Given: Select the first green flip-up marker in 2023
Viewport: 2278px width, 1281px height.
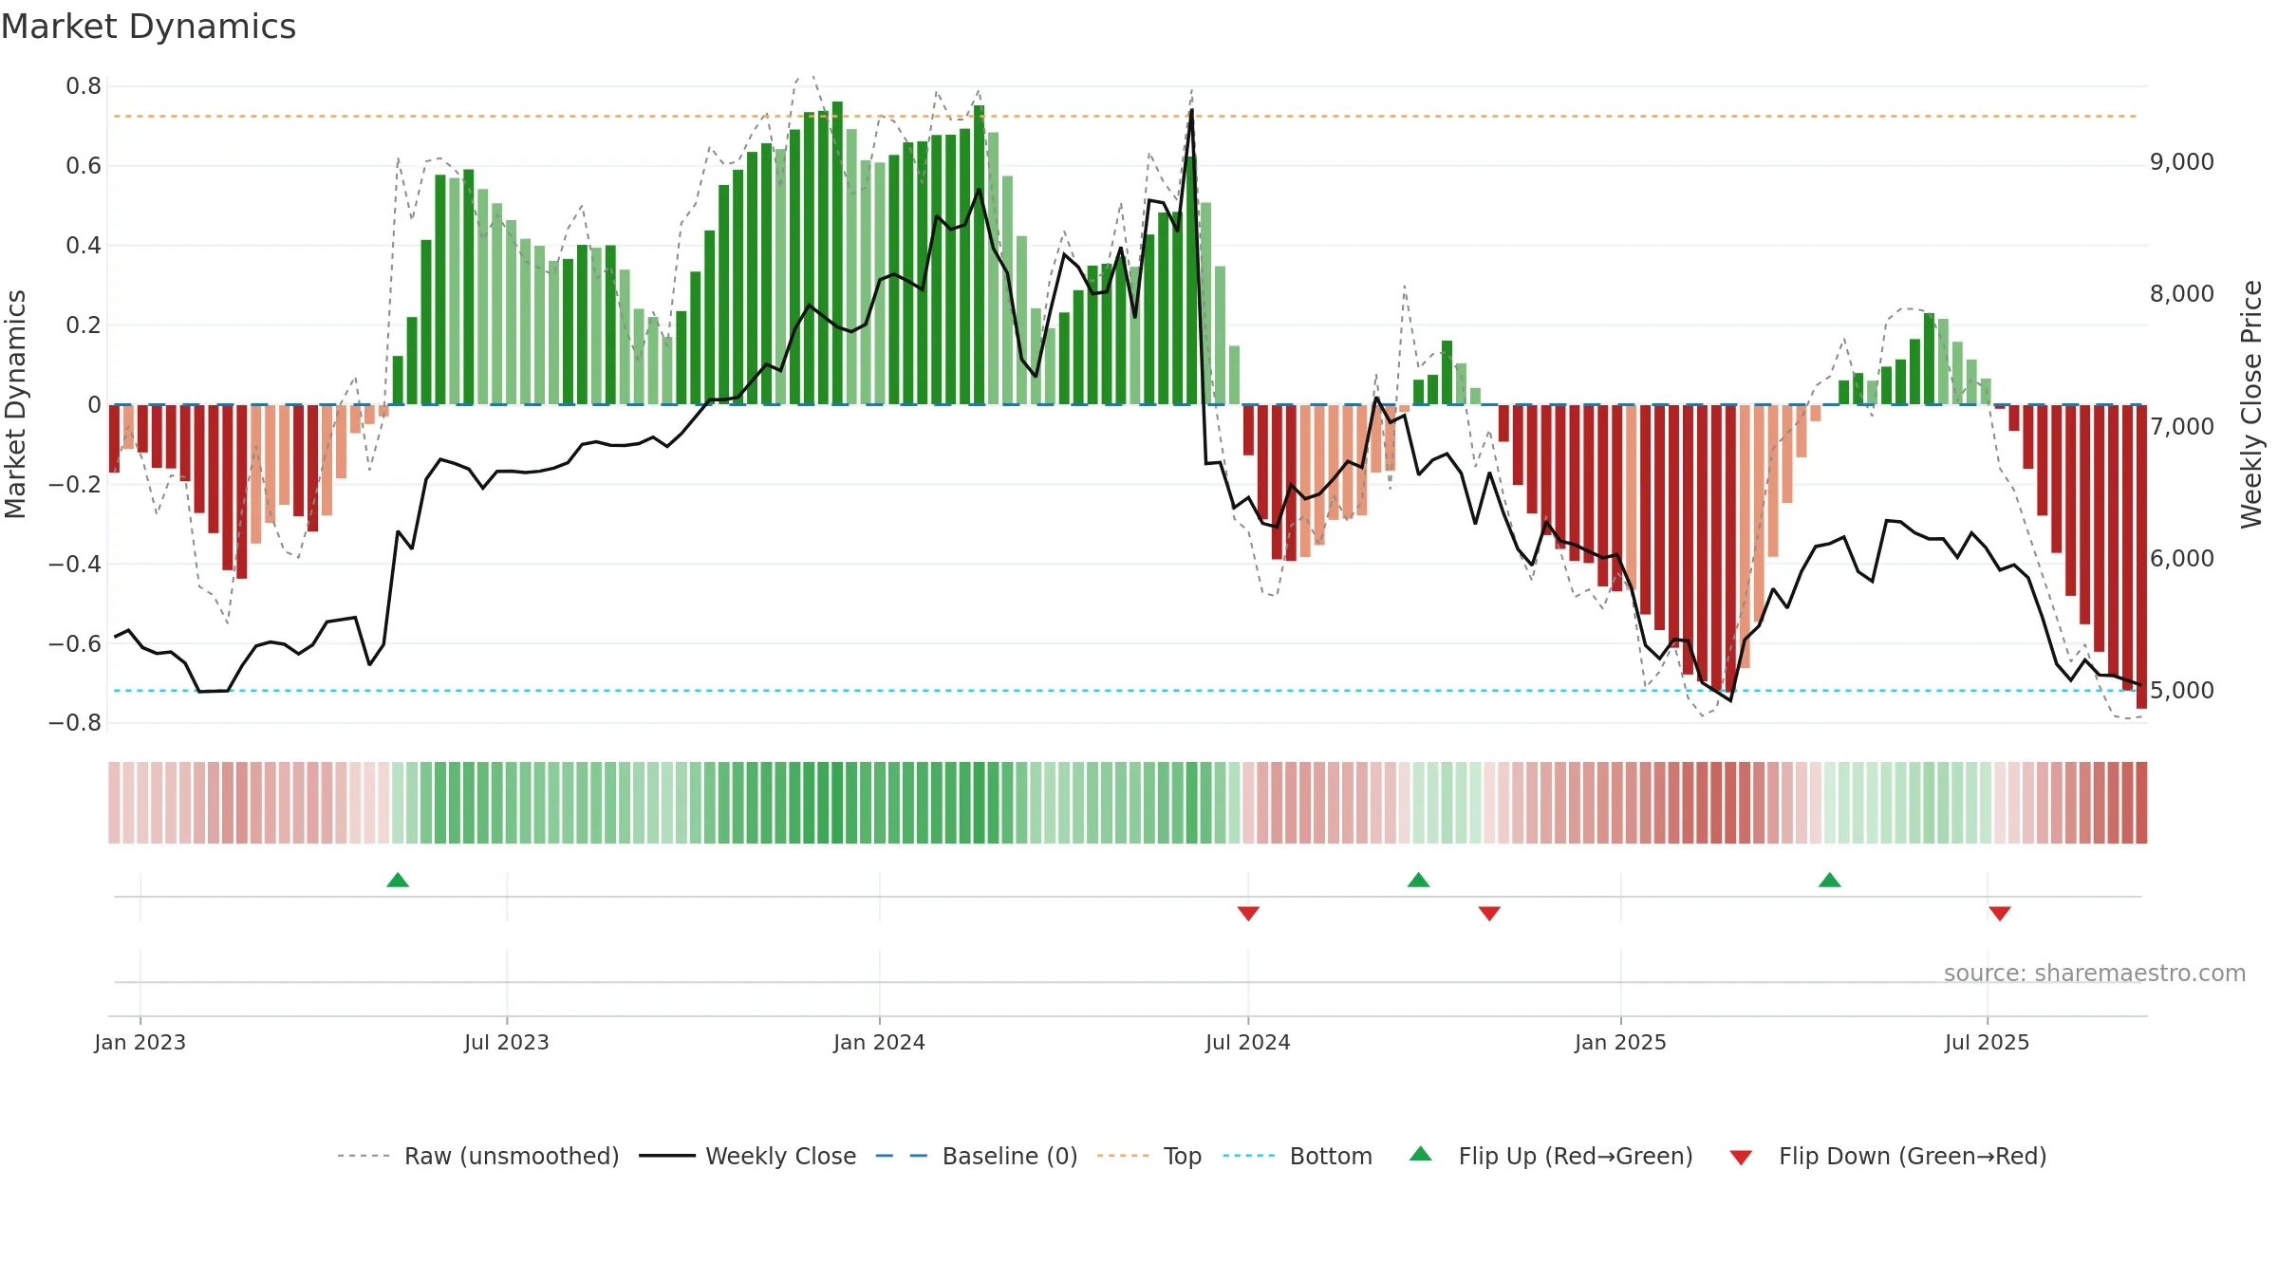Looking at the screenshot, I should point(398,880).
